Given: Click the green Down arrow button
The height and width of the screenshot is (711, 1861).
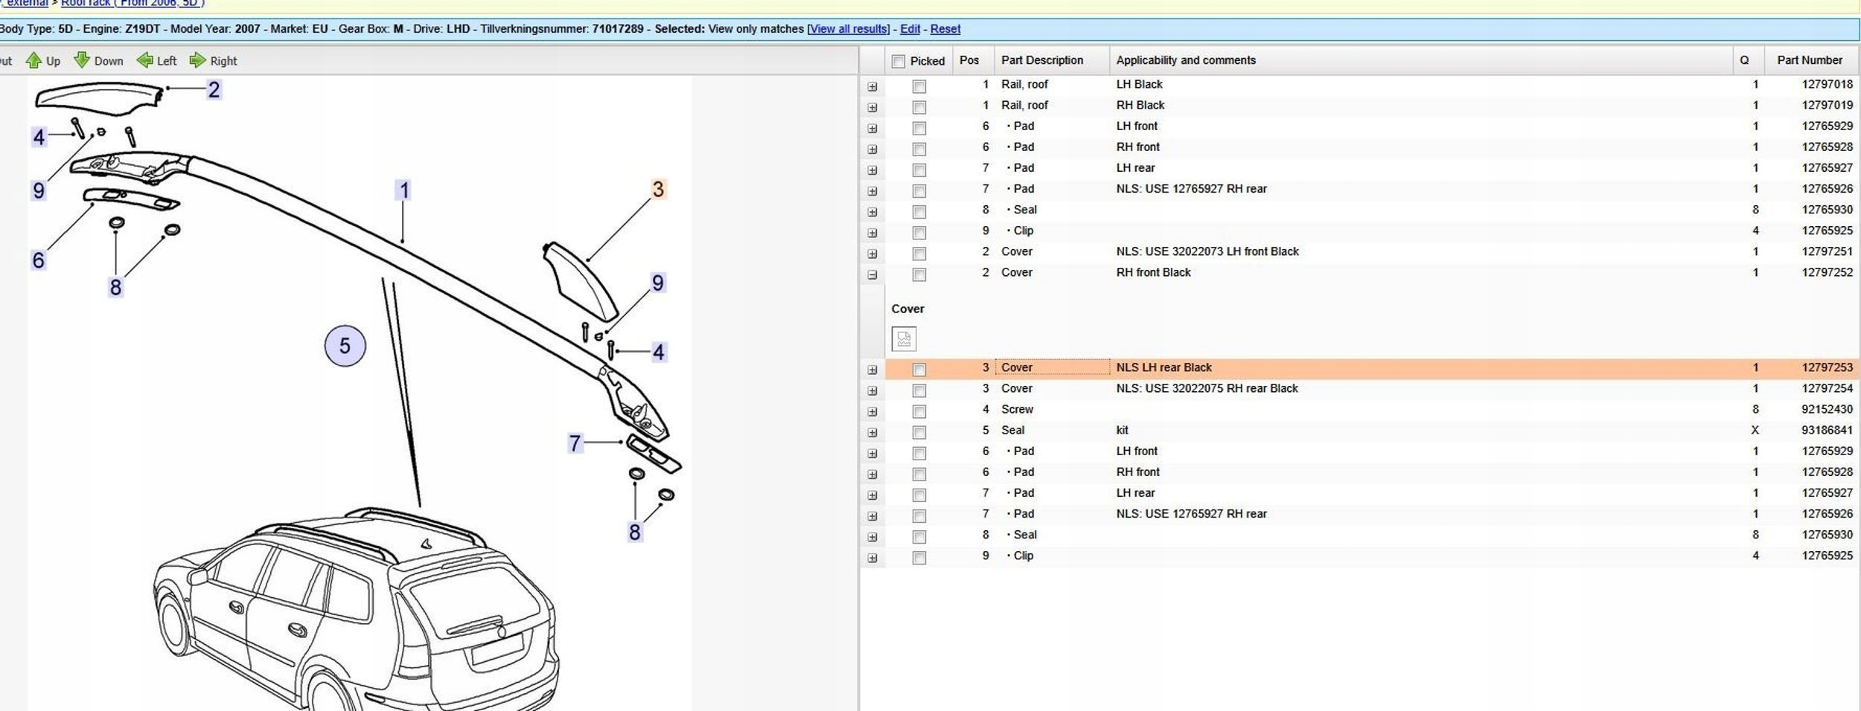Looking at the screenshot, I should (x=99, y=61).
